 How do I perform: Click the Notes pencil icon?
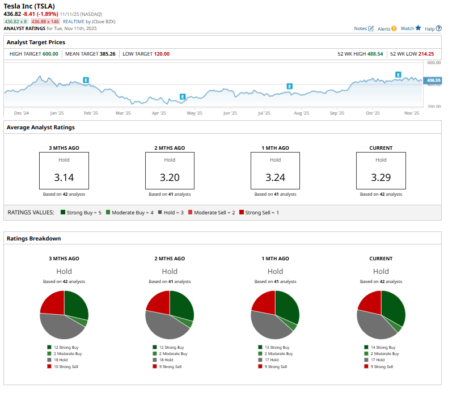click(371, 28)
